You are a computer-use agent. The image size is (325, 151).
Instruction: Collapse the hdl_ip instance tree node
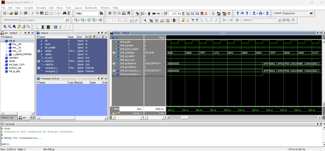click(x=2, y=41)
